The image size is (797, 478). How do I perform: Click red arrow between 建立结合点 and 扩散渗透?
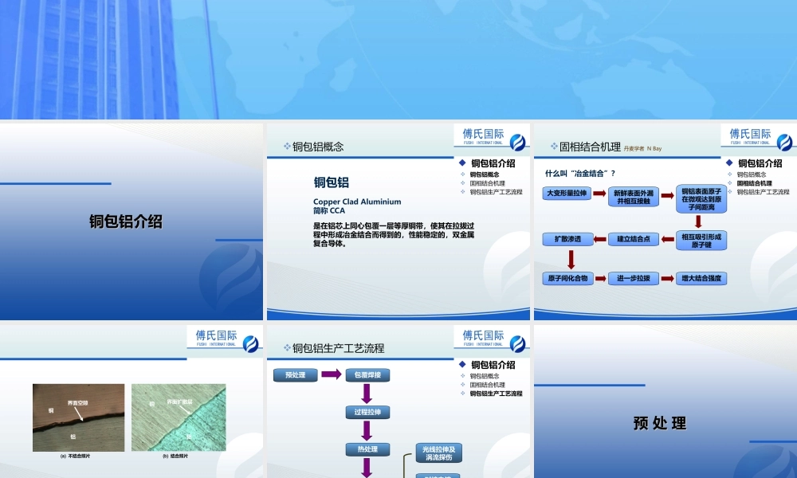coord(600,239)
